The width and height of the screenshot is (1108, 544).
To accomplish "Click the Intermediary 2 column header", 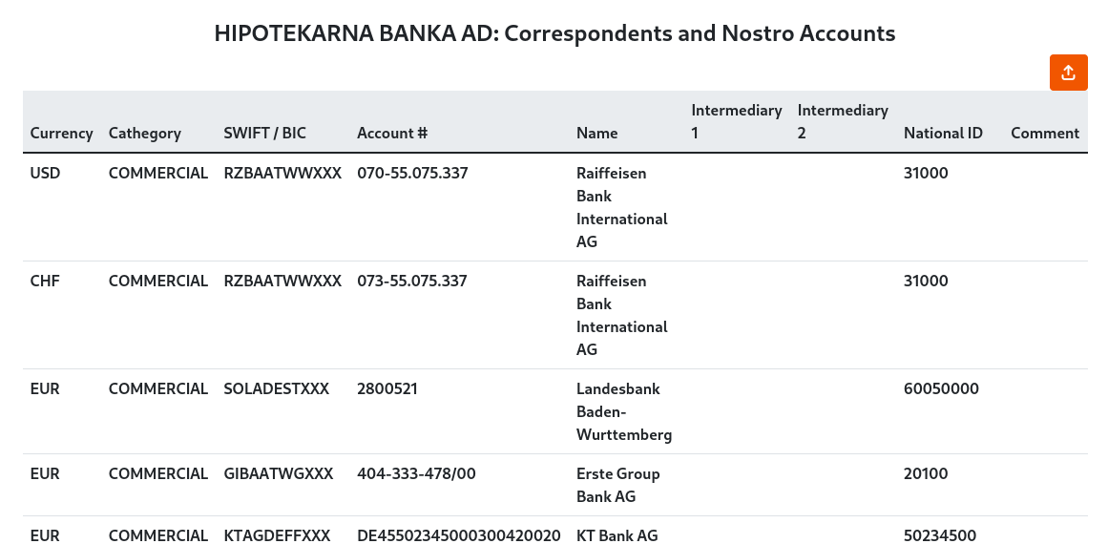I will tap(842, 121).
